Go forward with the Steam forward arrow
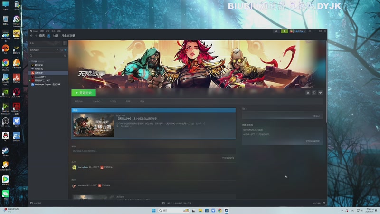The image size is (380, 214). 36,36
